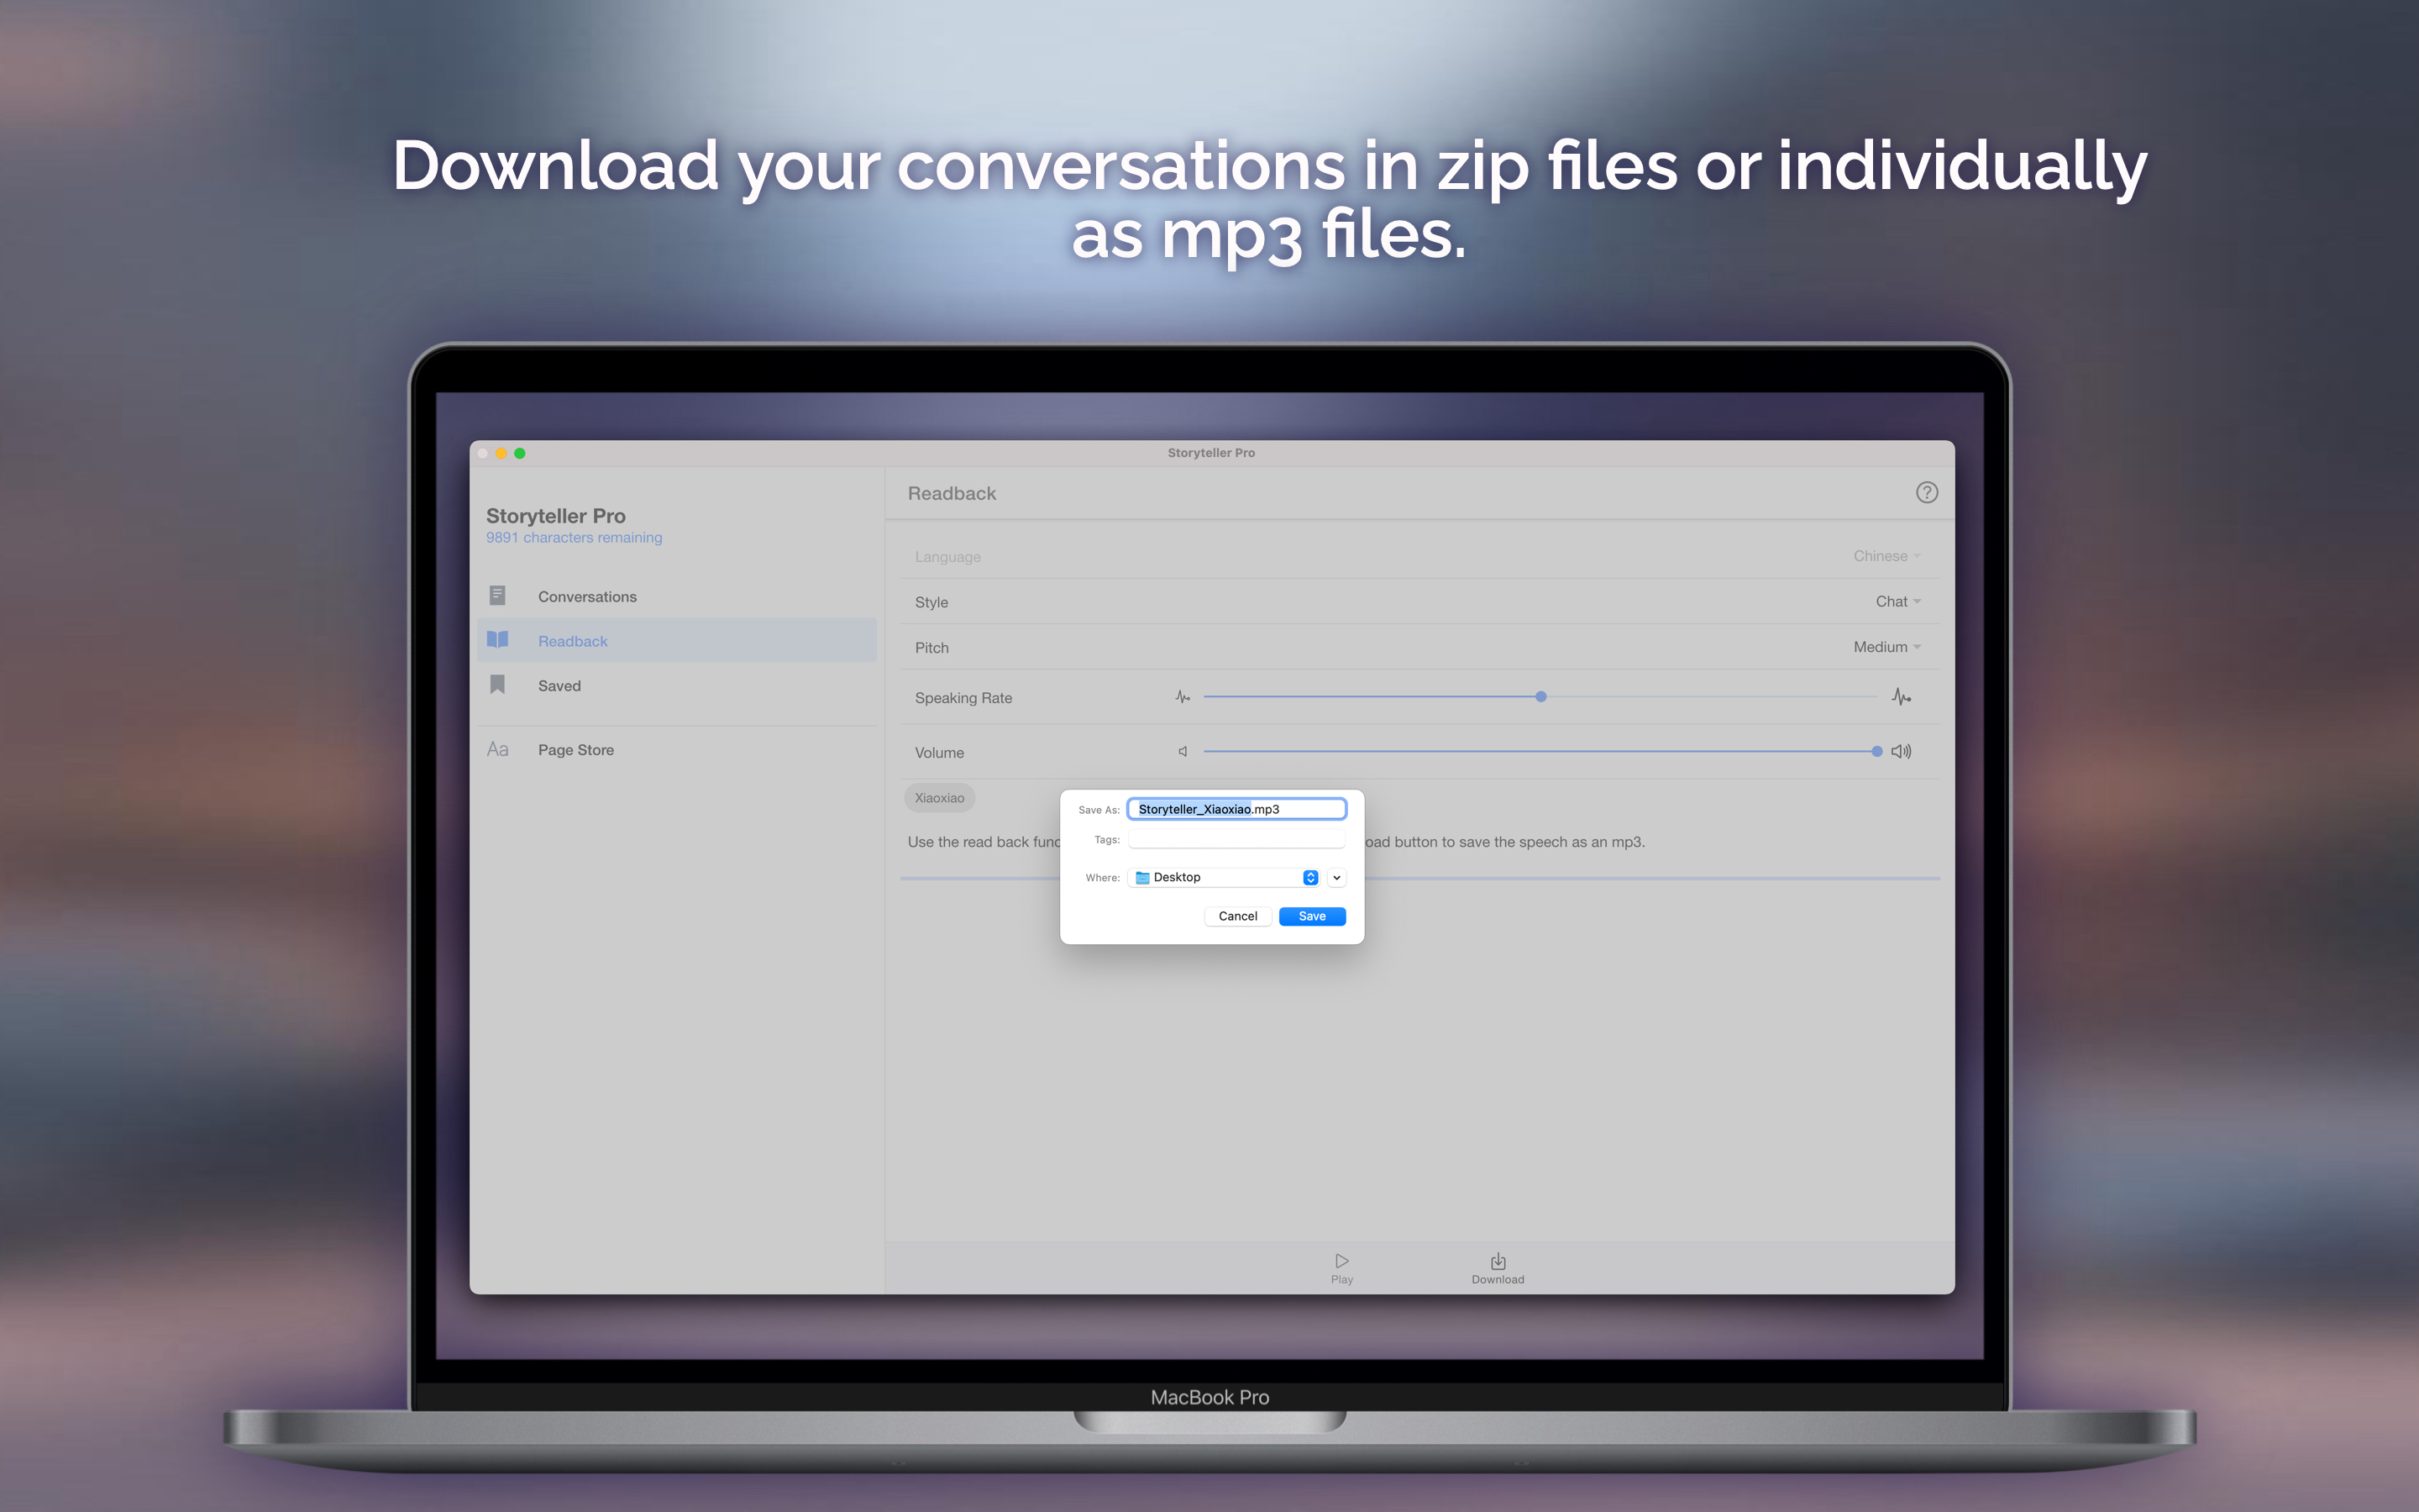Open help via the question mark icon

coord(1926,492)
